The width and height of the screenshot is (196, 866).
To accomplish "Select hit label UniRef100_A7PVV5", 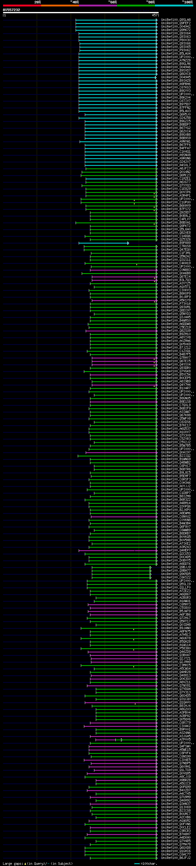I will 175,740.
